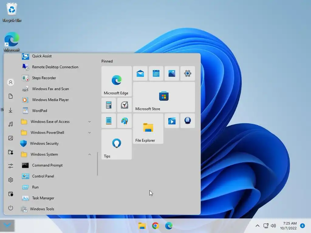Open the Microsoft Store tile
This screenshot has height=233, width=311.
pyautogui.click(x=164, y=97)
